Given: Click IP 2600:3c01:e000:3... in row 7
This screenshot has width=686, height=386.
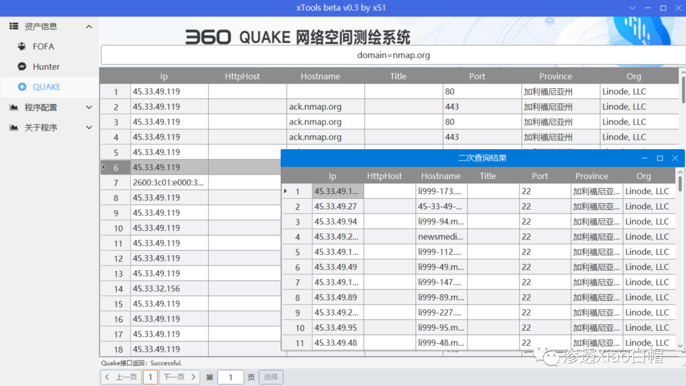Looking at the screenshot, I should coord(168,182).
